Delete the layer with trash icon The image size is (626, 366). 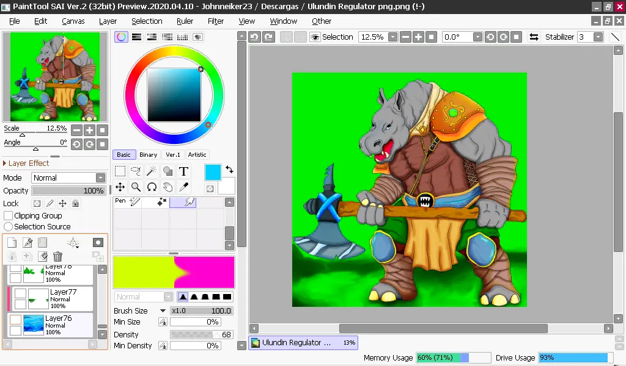pos(58,256)
